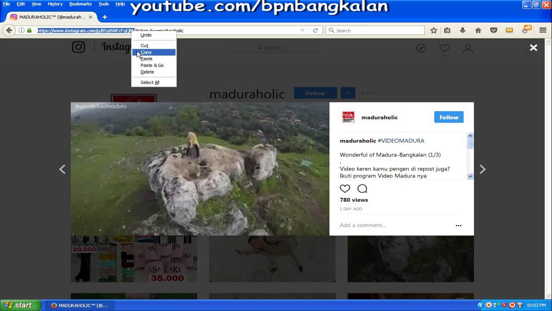
Task: Click the Firefox Search box
Action: click(375, 30)
